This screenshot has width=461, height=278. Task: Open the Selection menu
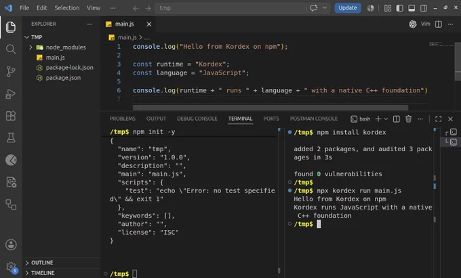(x=66, y=8)
